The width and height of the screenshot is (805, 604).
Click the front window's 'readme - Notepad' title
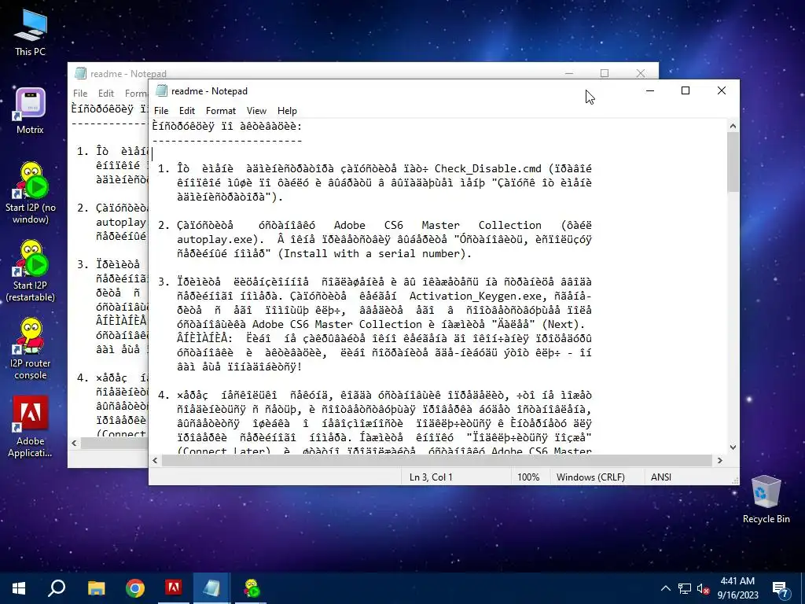pyautogui.click(x=209, y=91)
